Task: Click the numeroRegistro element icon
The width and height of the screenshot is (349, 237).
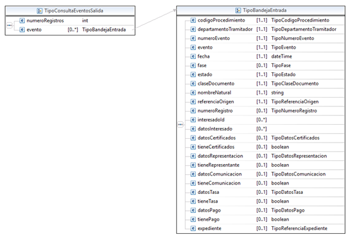Action: coord(193,111)
